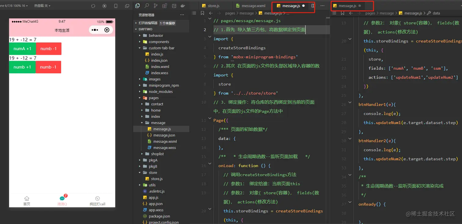Fold the onLoad function at line 16

(x=210, y=164)
